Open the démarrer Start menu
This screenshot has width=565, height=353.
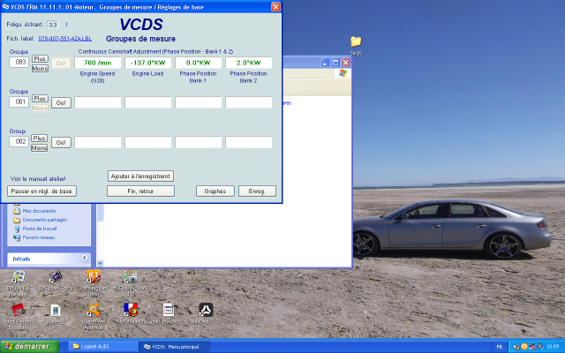[x=26, y=346]
